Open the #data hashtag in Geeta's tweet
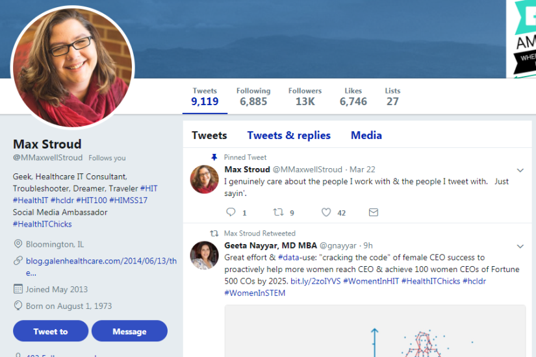Screen dimensions: 536x357 [x=288, y=257]
